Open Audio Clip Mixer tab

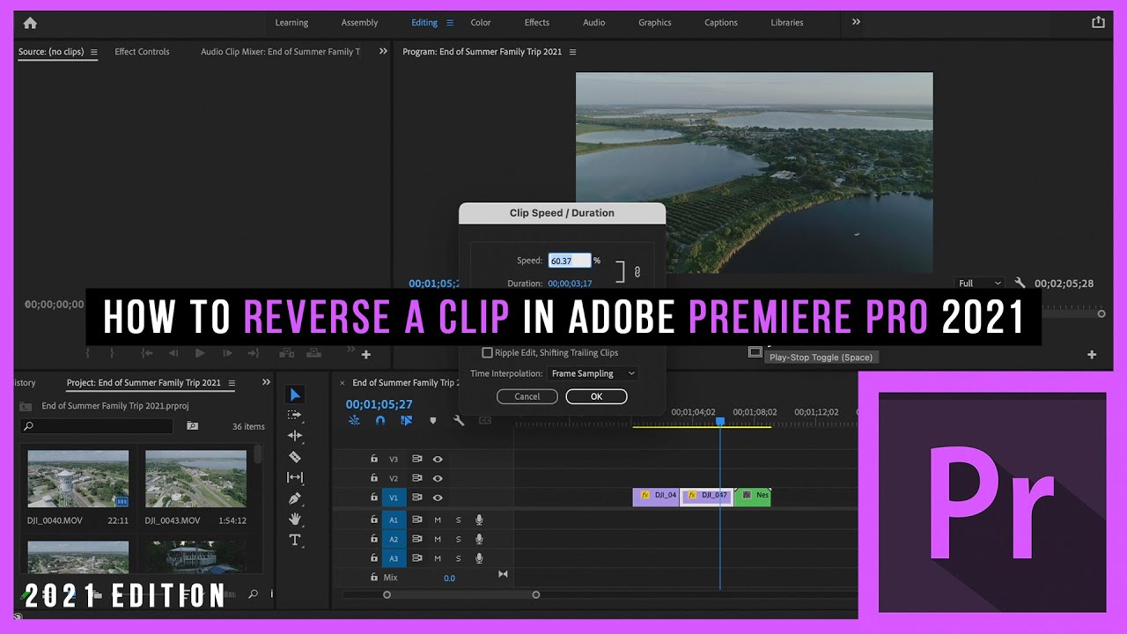[280, 52]
